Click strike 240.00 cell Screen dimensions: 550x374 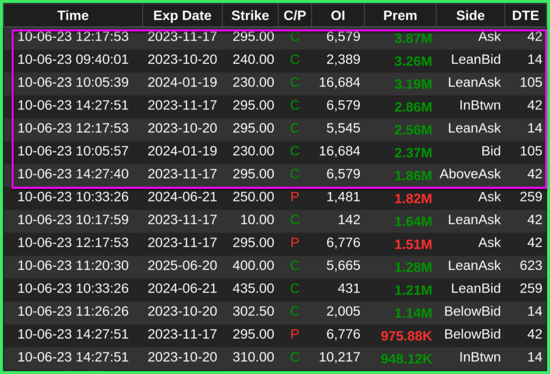click(254, 59)
